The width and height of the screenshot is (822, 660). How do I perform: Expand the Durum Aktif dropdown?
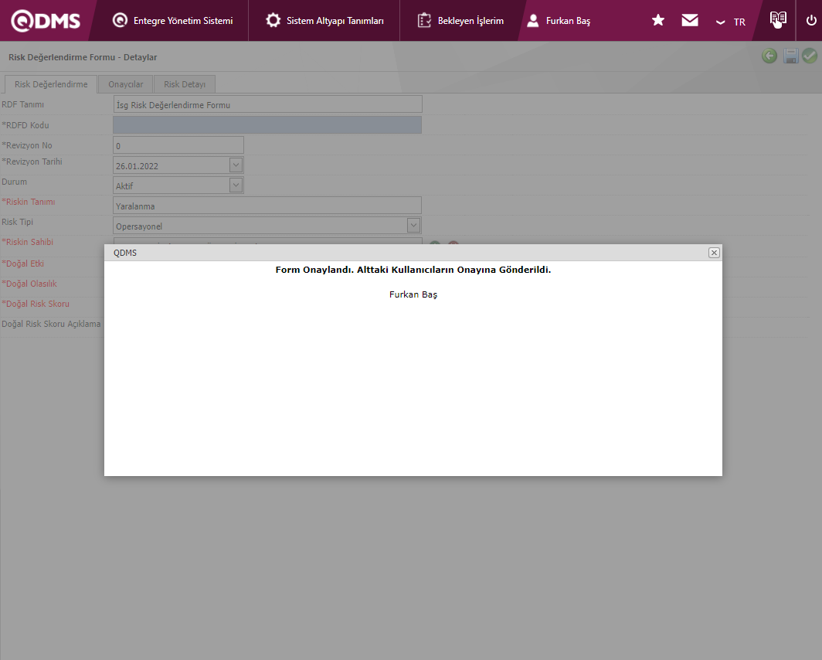(236, 185)
